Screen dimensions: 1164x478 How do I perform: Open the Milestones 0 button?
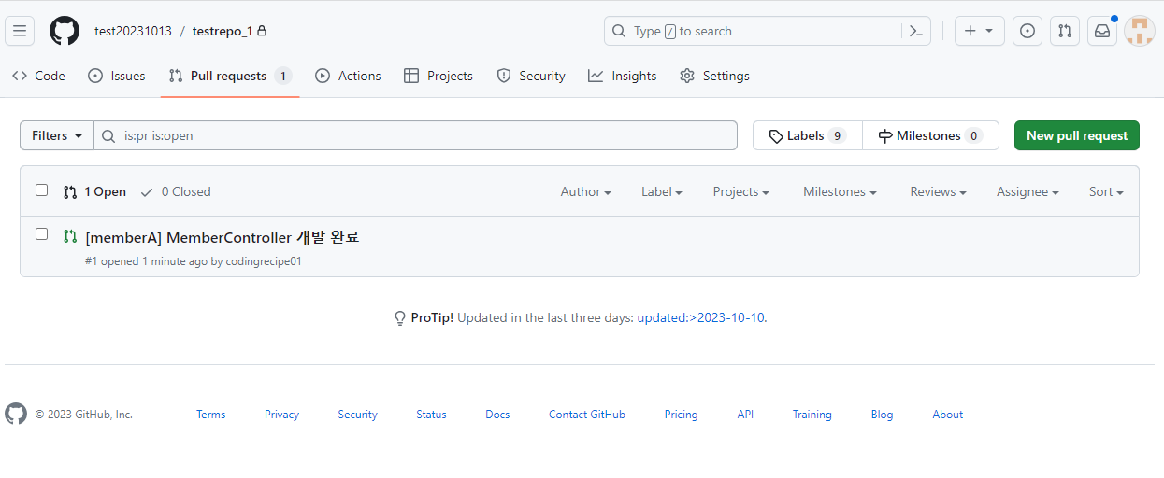pyautogui.click(x=930, y=135)
